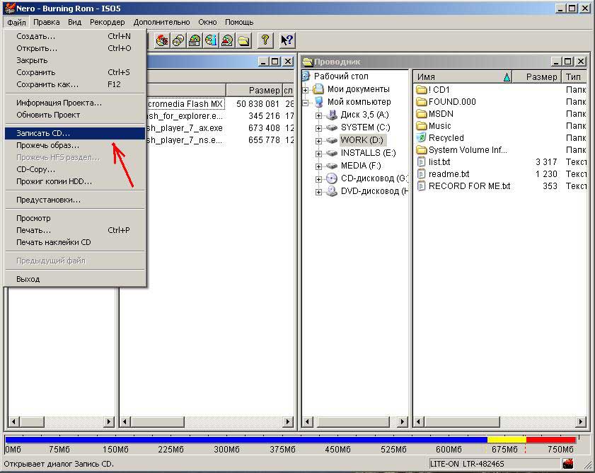Click the Burn CD toolbar icon
Screen dimensions: 595x473
pos(162,40)
